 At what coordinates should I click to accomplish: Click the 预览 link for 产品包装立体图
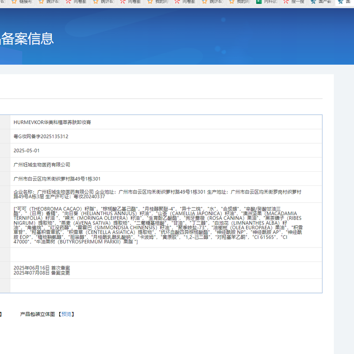66,314
